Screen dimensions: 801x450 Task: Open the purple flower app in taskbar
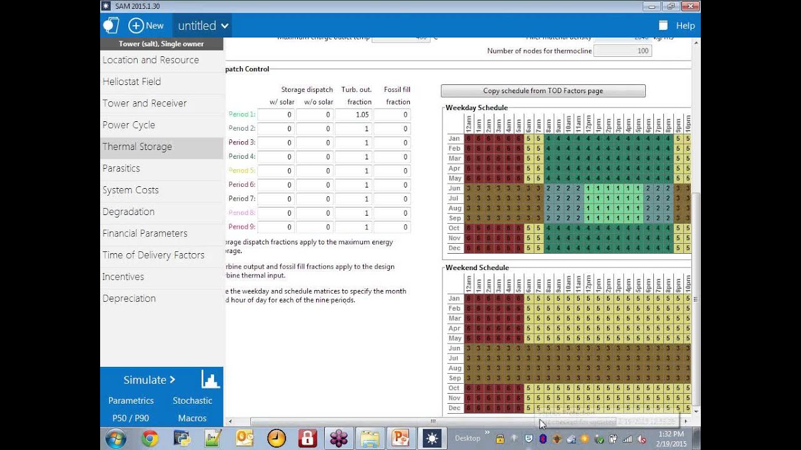(339, 438)
